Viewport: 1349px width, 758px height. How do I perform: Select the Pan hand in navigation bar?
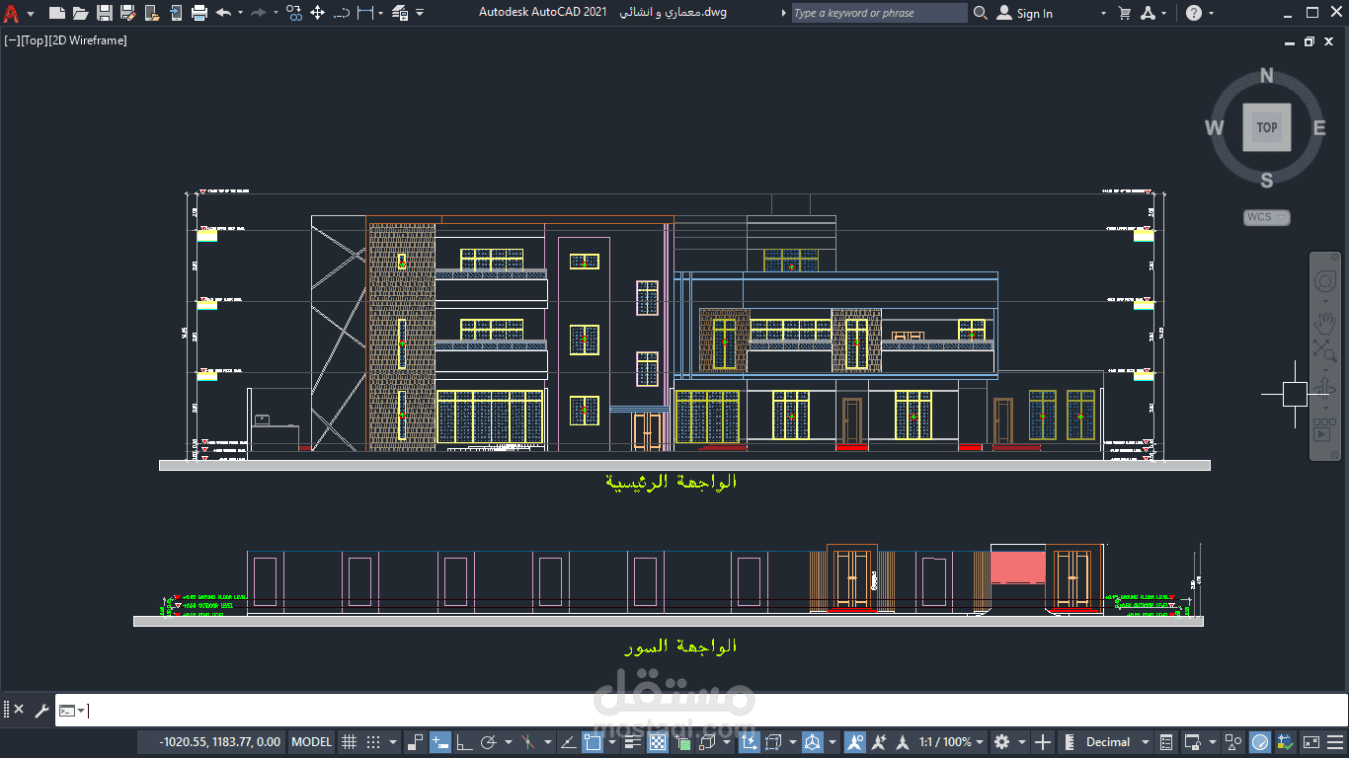pyautogui.click(x=1324, y=324)
